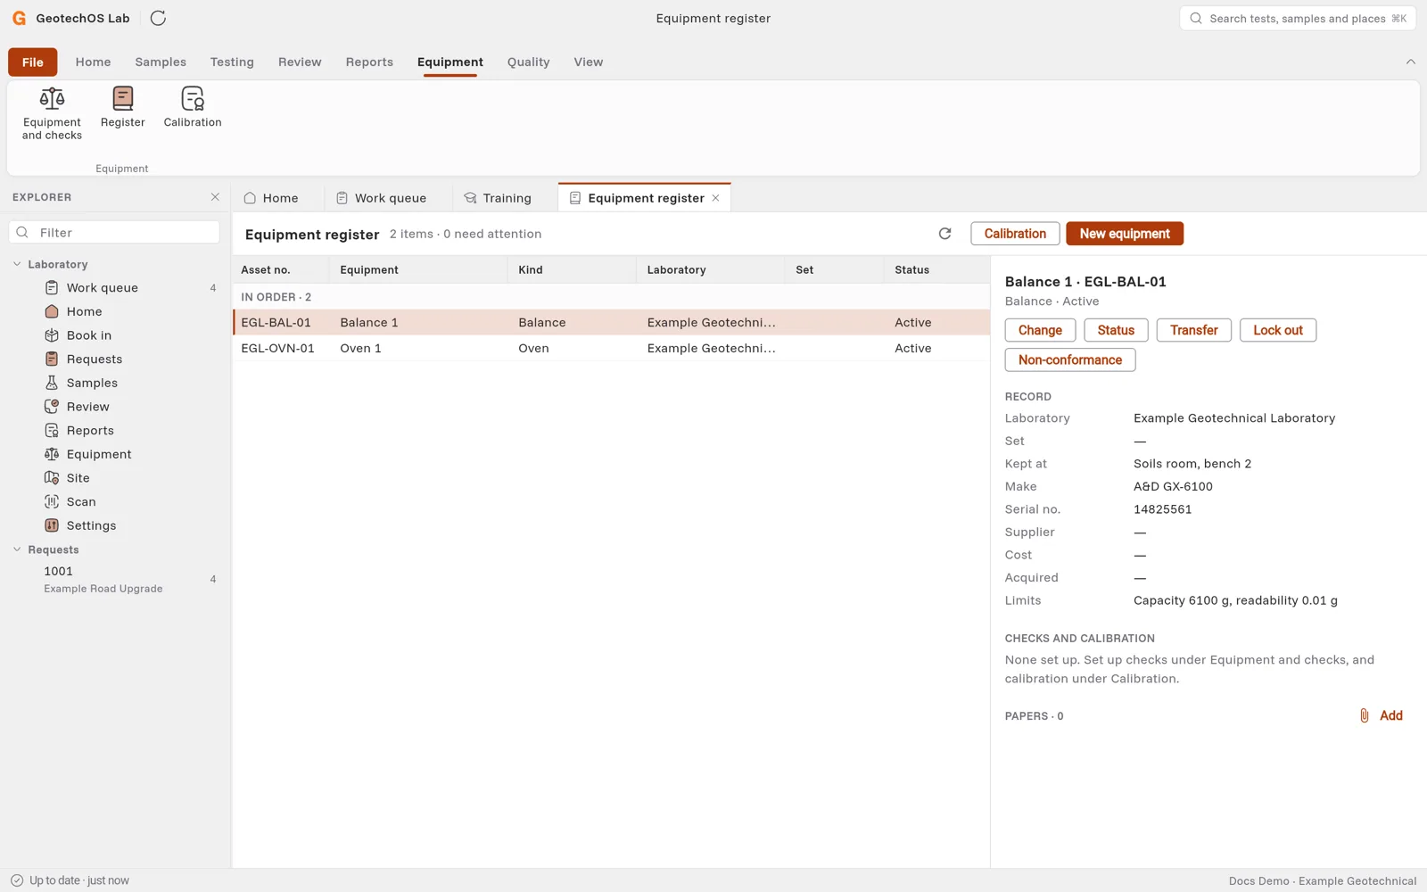Focus the Explorer Filter field
This screenshot has height=892, width=1427.
(115, 232)
